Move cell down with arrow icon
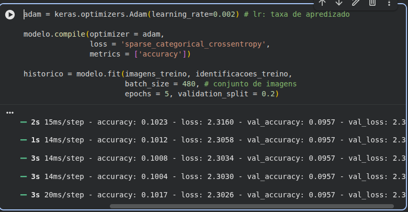408x212 pixels. [338, 3]
